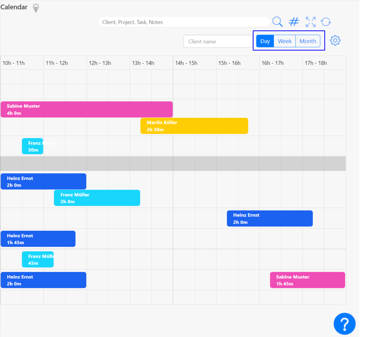Open the Sabine Muster 4h 0m entry
This screenshot has width=366, height=337.
86,109
